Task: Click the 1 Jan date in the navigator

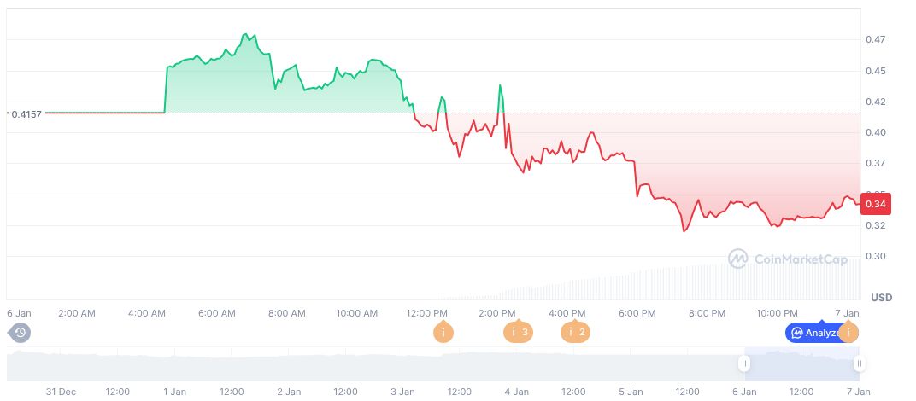Action: [x=174, y=392]
